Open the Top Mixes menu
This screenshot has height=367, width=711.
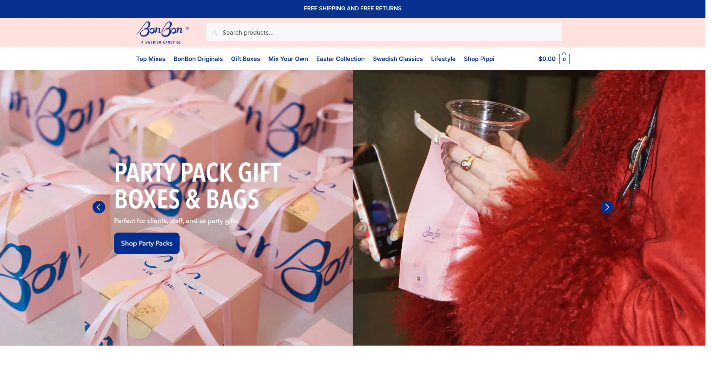click(x=151, y=59)
